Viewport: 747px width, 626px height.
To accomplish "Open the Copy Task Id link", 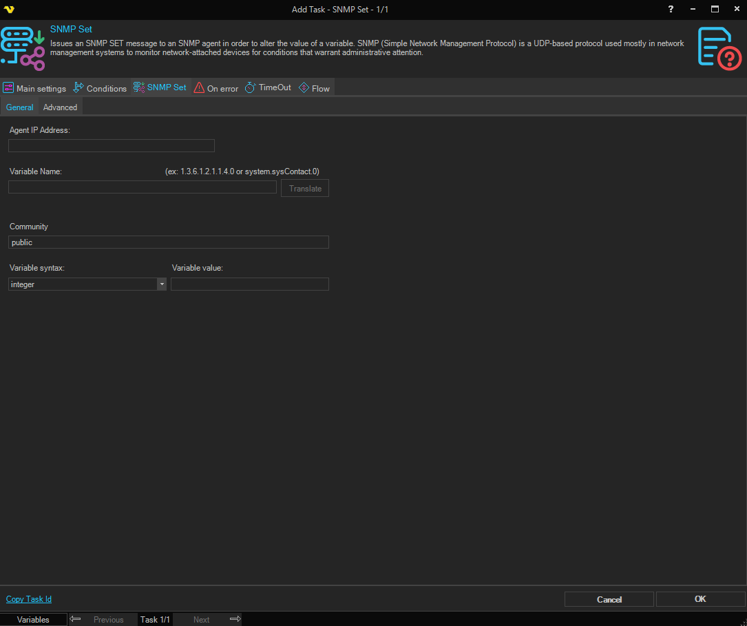I will point(29,599).
